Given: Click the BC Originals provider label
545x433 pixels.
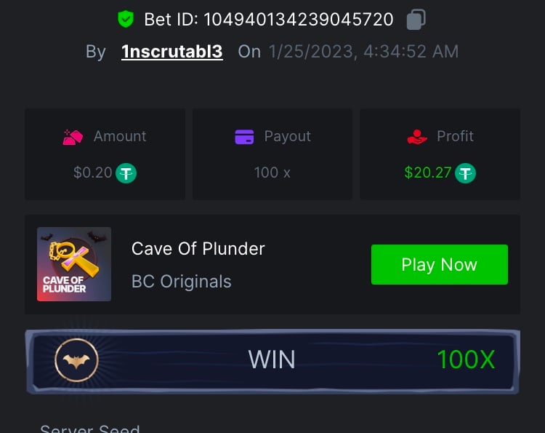Looking at the screenshot, I should (x=182, y=281).
